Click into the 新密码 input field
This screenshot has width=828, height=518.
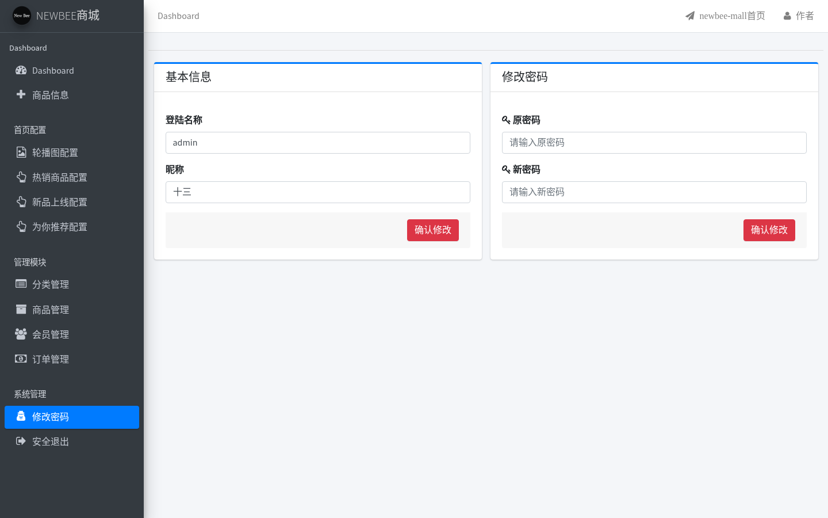654,192
